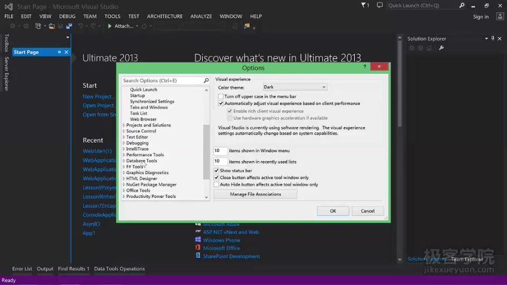Expand the Text Editor node
The image size is (507, 285).
tap(124, 137)
